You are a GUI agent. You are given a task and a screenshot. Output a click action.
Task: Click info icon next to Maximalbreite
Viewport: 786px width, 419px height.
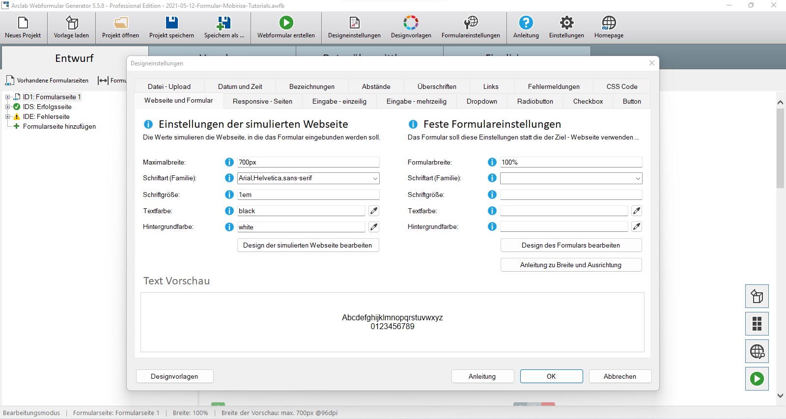point(229,162)
